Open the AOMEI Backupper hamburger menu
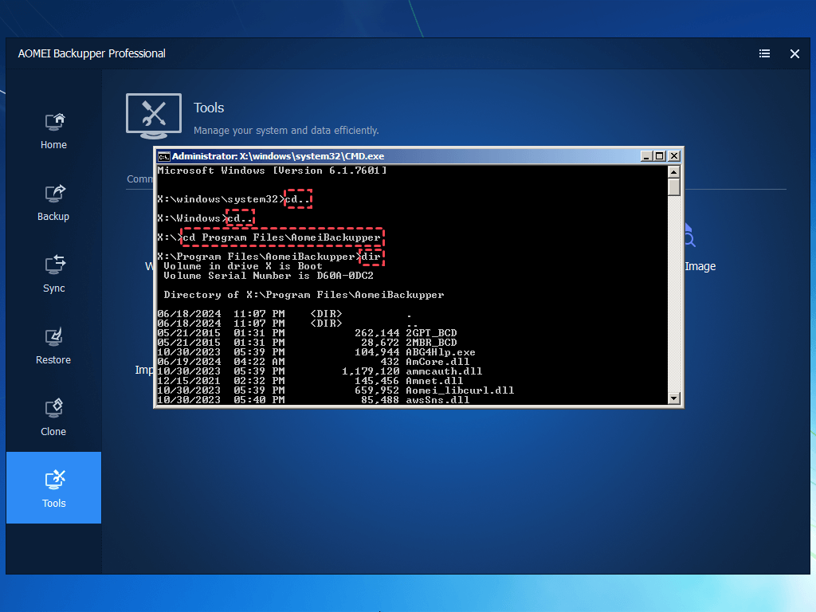 pos(764,53)
